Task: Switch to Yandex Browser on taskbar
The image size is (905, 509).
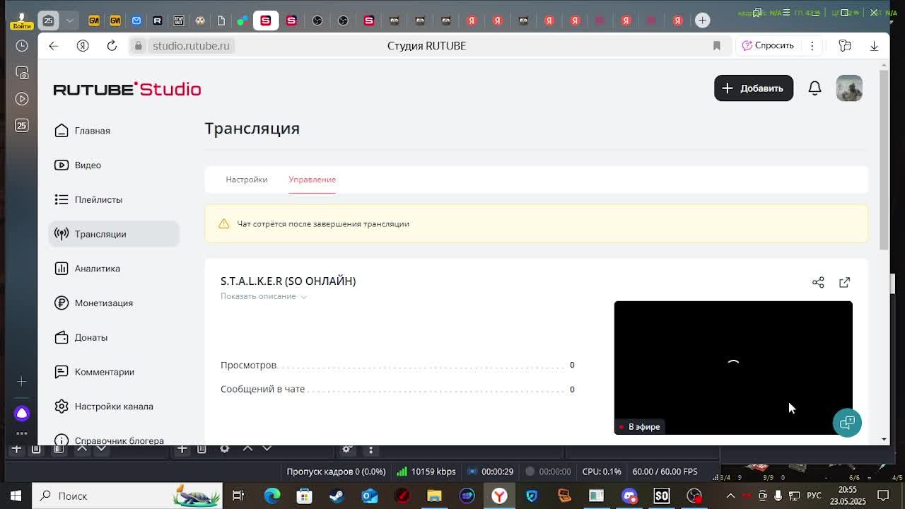Action: tap(499, 496)
